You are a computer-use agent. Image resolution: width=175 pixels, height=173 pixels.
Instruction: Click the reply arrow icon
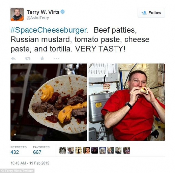[x=13, y=59]
